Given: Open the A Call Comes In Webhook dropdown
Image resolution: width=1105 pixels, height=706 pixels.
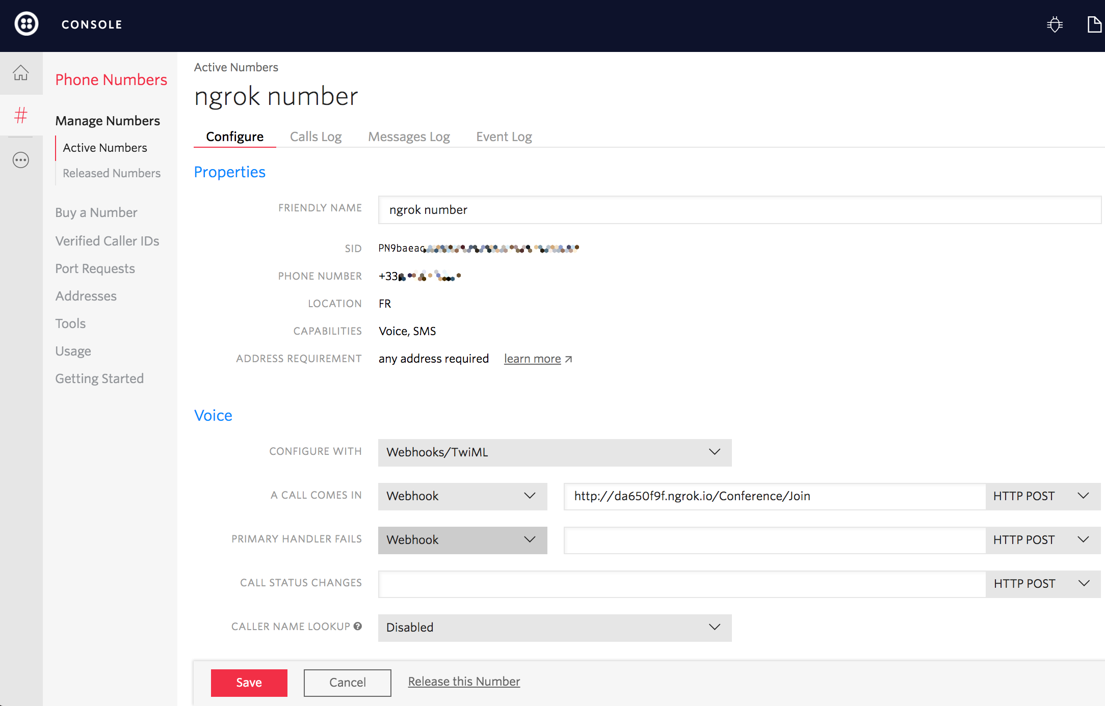Looking at the screenshot, I should tap(462, 496).
